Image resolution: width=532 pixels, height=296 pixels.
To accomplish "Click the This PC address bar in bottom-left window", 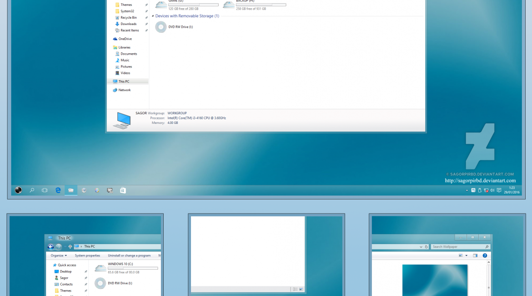I will click(x=117, y=246).
